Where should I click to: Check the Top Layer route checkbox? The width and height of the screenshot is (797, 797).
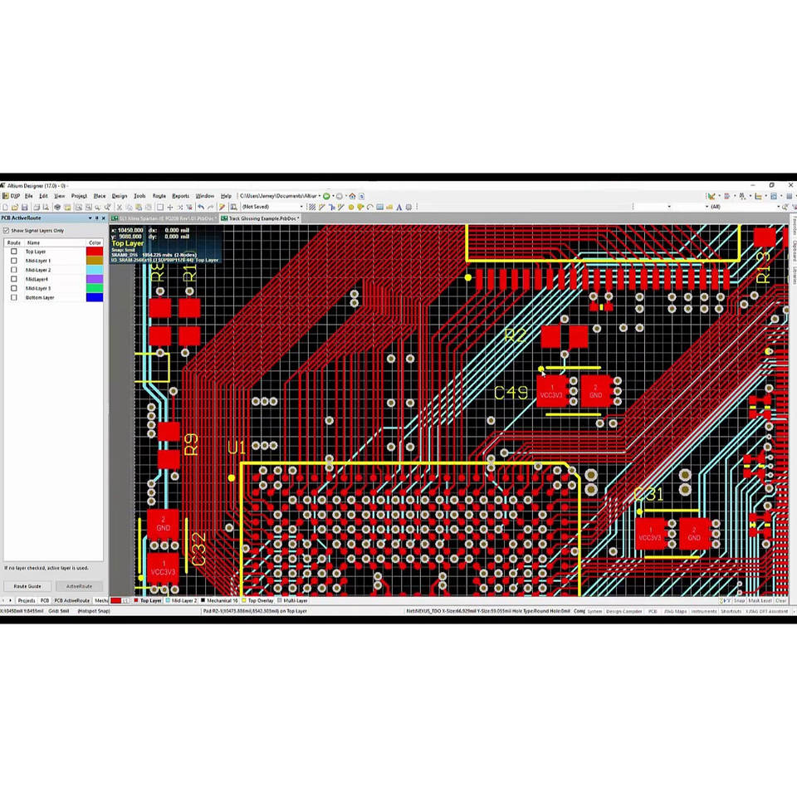click(x=14, y=252)
